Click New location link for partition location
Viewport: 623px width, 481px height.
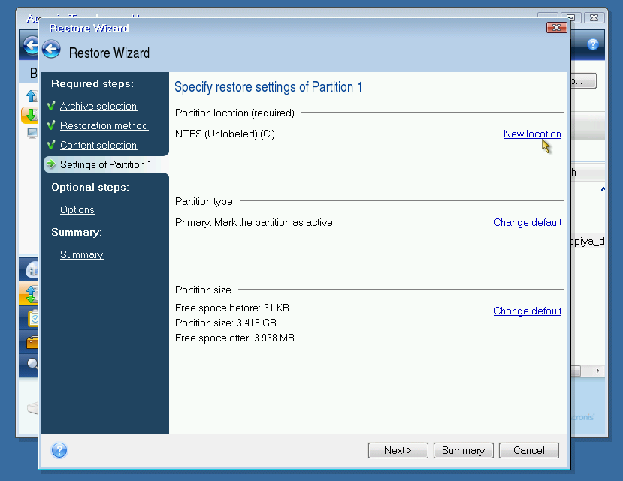tap(531, 134)
